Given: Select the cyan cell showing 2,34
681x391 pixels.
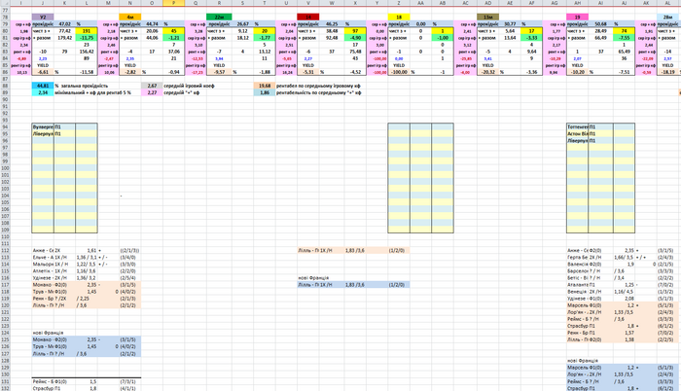Looking at the screenshot, I should point(43,92).
